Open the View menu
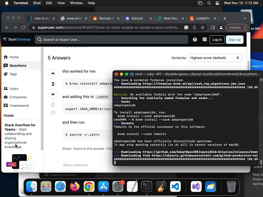 (x=61, y=3)
